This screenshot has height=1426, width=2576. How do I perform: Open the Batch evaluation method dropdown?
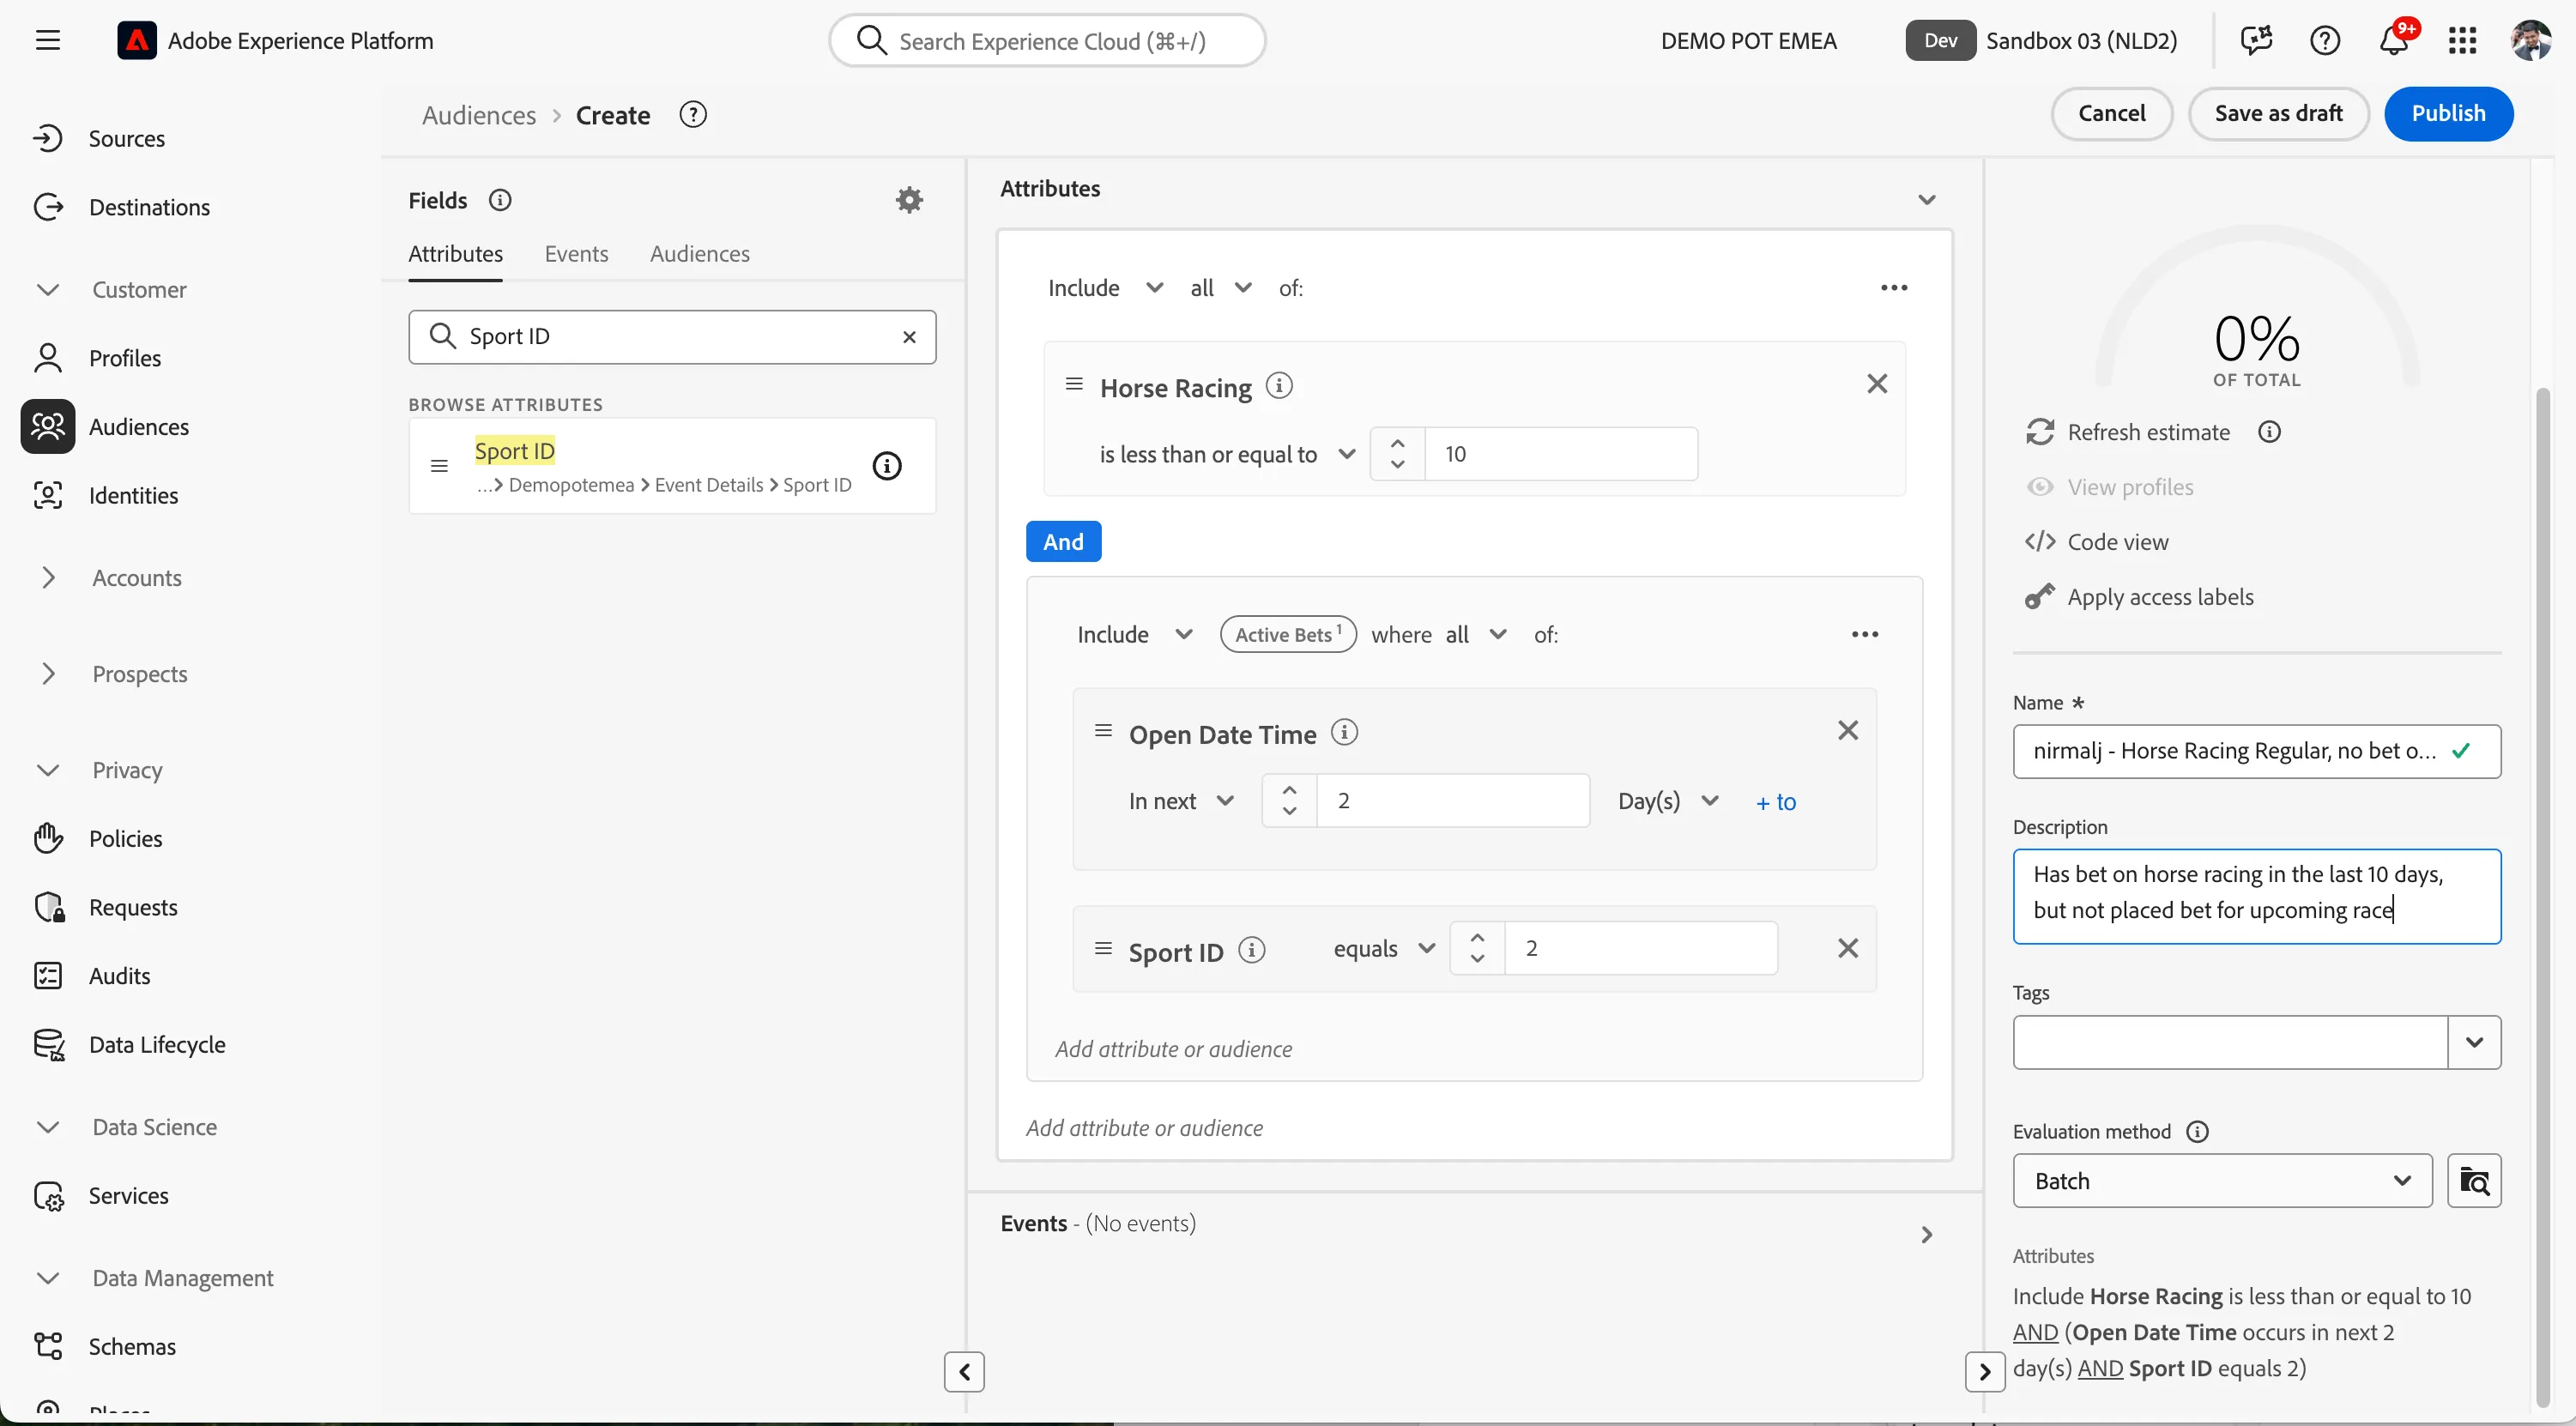point(2222,1181)
